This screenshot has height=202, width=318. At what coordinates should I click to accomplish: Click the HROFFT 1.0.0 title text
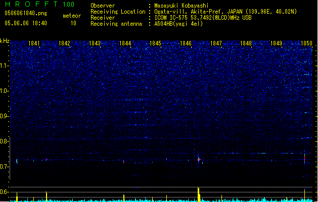(39, 4)
